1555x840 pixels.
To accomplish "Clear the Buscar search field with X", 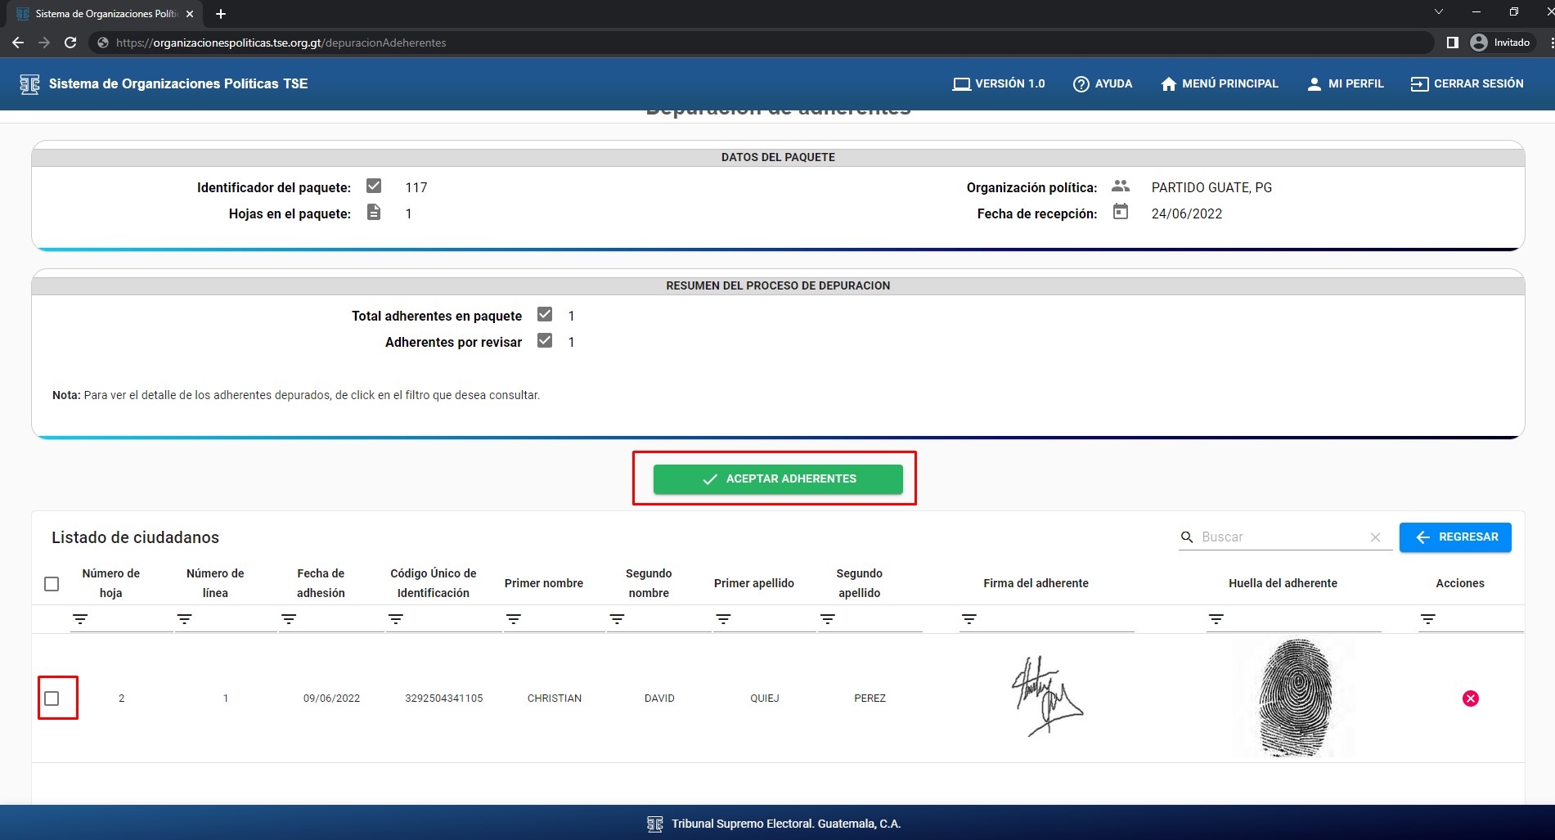I will (x=1375, y=537).
